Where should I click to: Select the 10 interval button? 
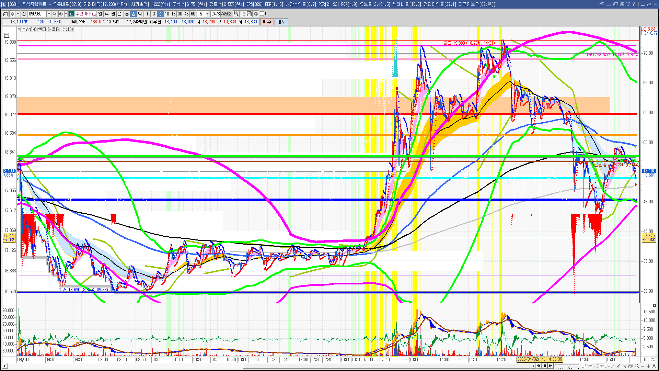[x=167, y=14]
